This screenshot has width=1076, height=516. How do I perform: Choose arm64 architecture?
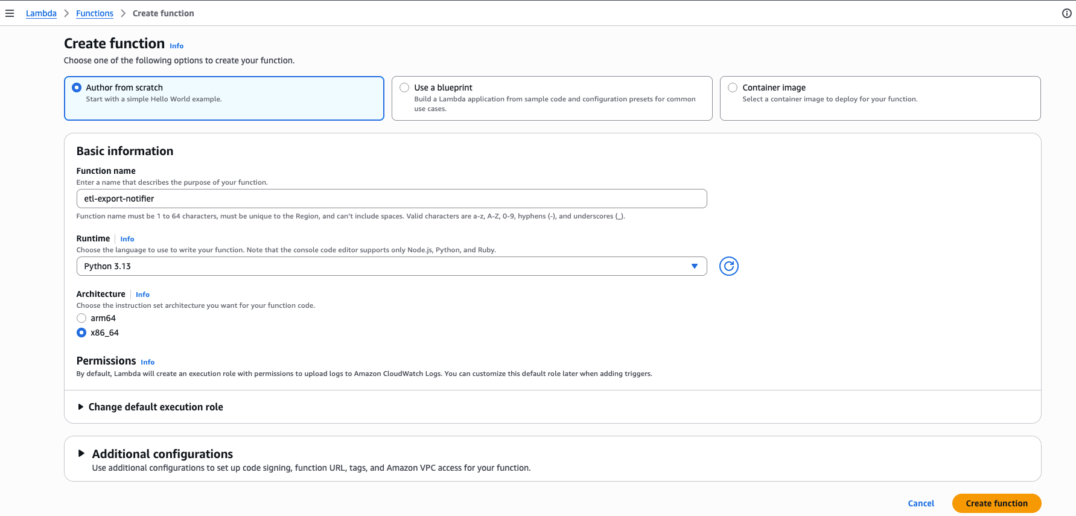81,318
